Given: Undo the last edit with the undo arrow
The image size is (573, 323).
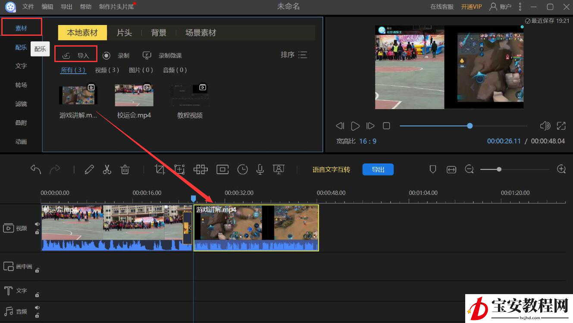Looking at the screenshot, I should [36, 169].
